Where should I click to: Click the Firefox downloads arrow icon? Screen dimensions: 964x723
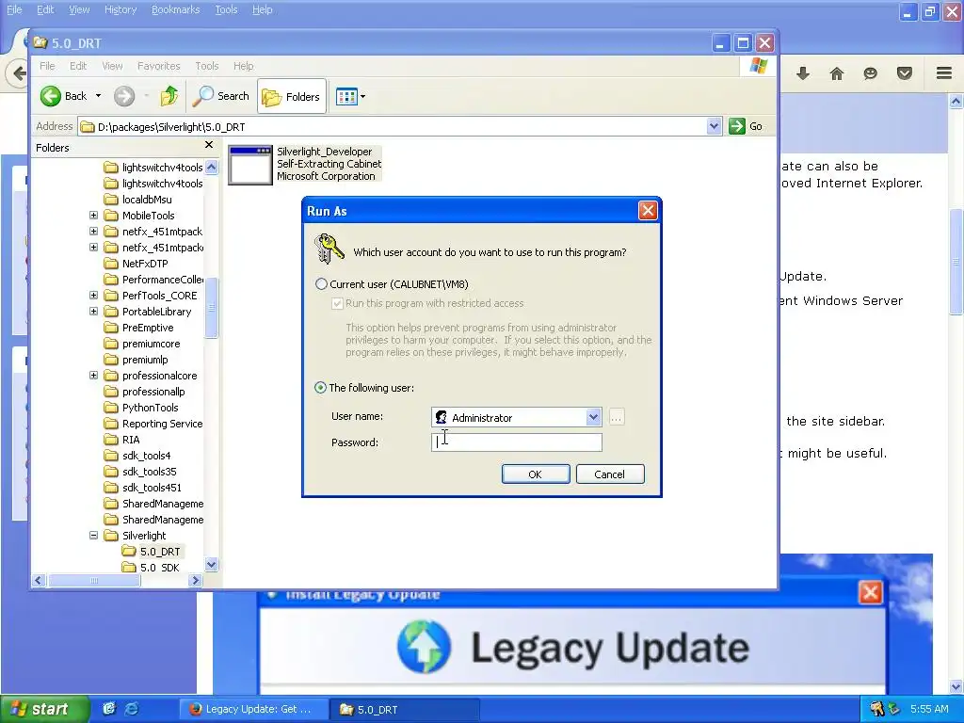click(x=803, y=73)
